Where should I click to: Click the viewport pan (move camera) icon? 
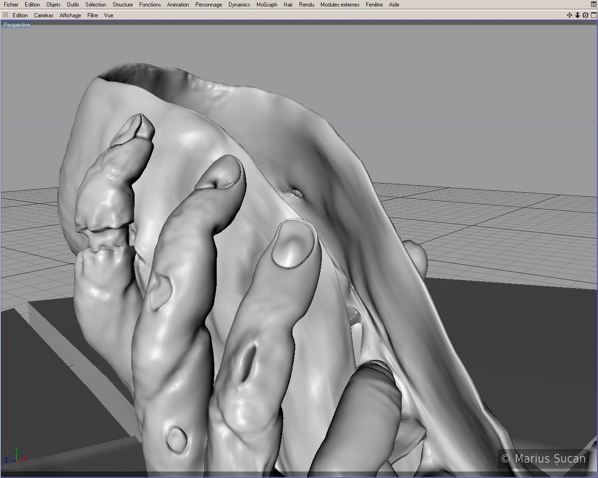pyautogui.click(x=570, y=15)
